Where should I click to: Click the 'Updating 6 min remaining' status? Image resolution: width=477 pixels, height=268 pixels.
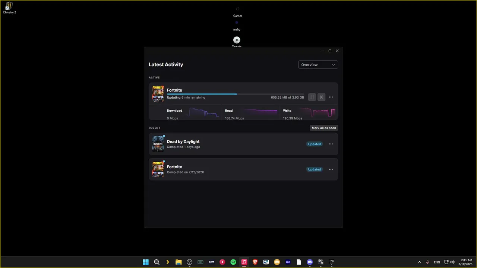pos(186,98)
